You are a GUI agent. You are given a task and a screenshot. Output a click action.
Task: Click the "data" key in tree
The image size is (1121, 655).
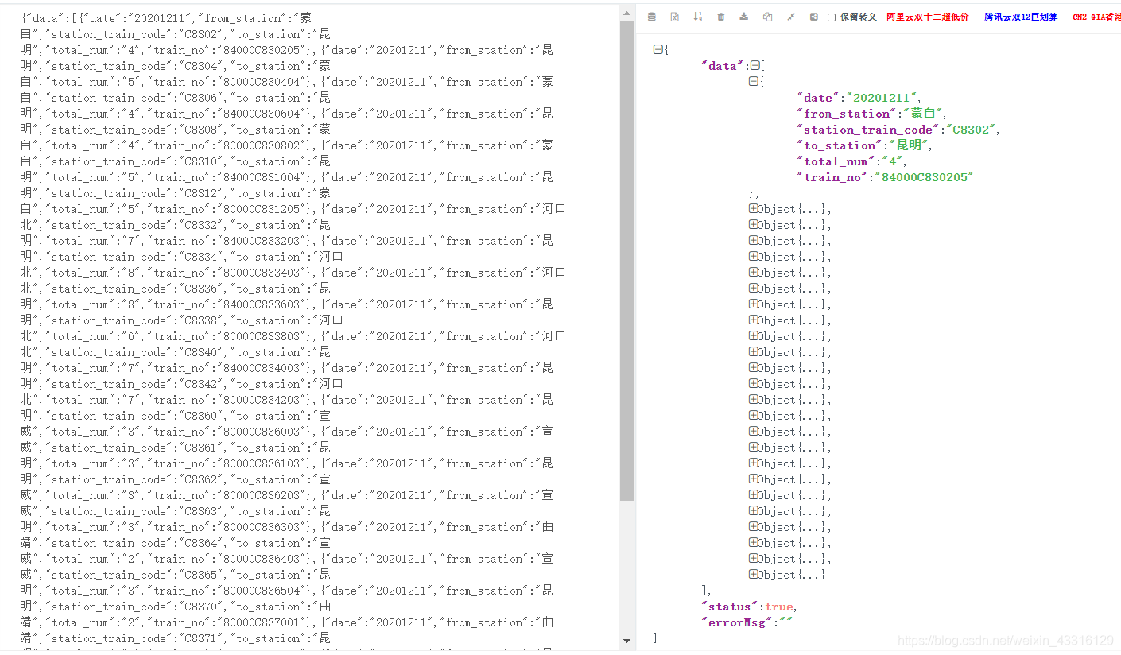tap(723, 66)
